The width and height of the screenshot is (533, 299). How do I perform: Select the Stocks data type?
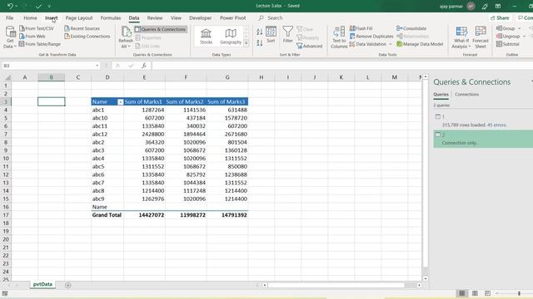(x=206, y=37)
